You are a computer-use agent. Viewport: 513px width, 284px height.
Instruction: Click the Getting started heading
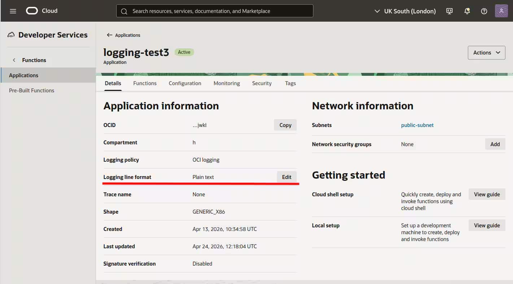(348, 175)
